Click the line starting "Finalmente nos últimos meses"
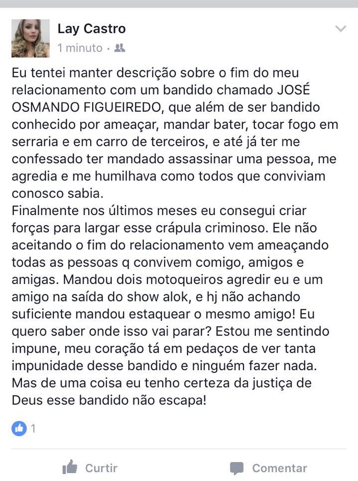Image resolution: width=358 pixels, height=481 pixels. [159, 211]
